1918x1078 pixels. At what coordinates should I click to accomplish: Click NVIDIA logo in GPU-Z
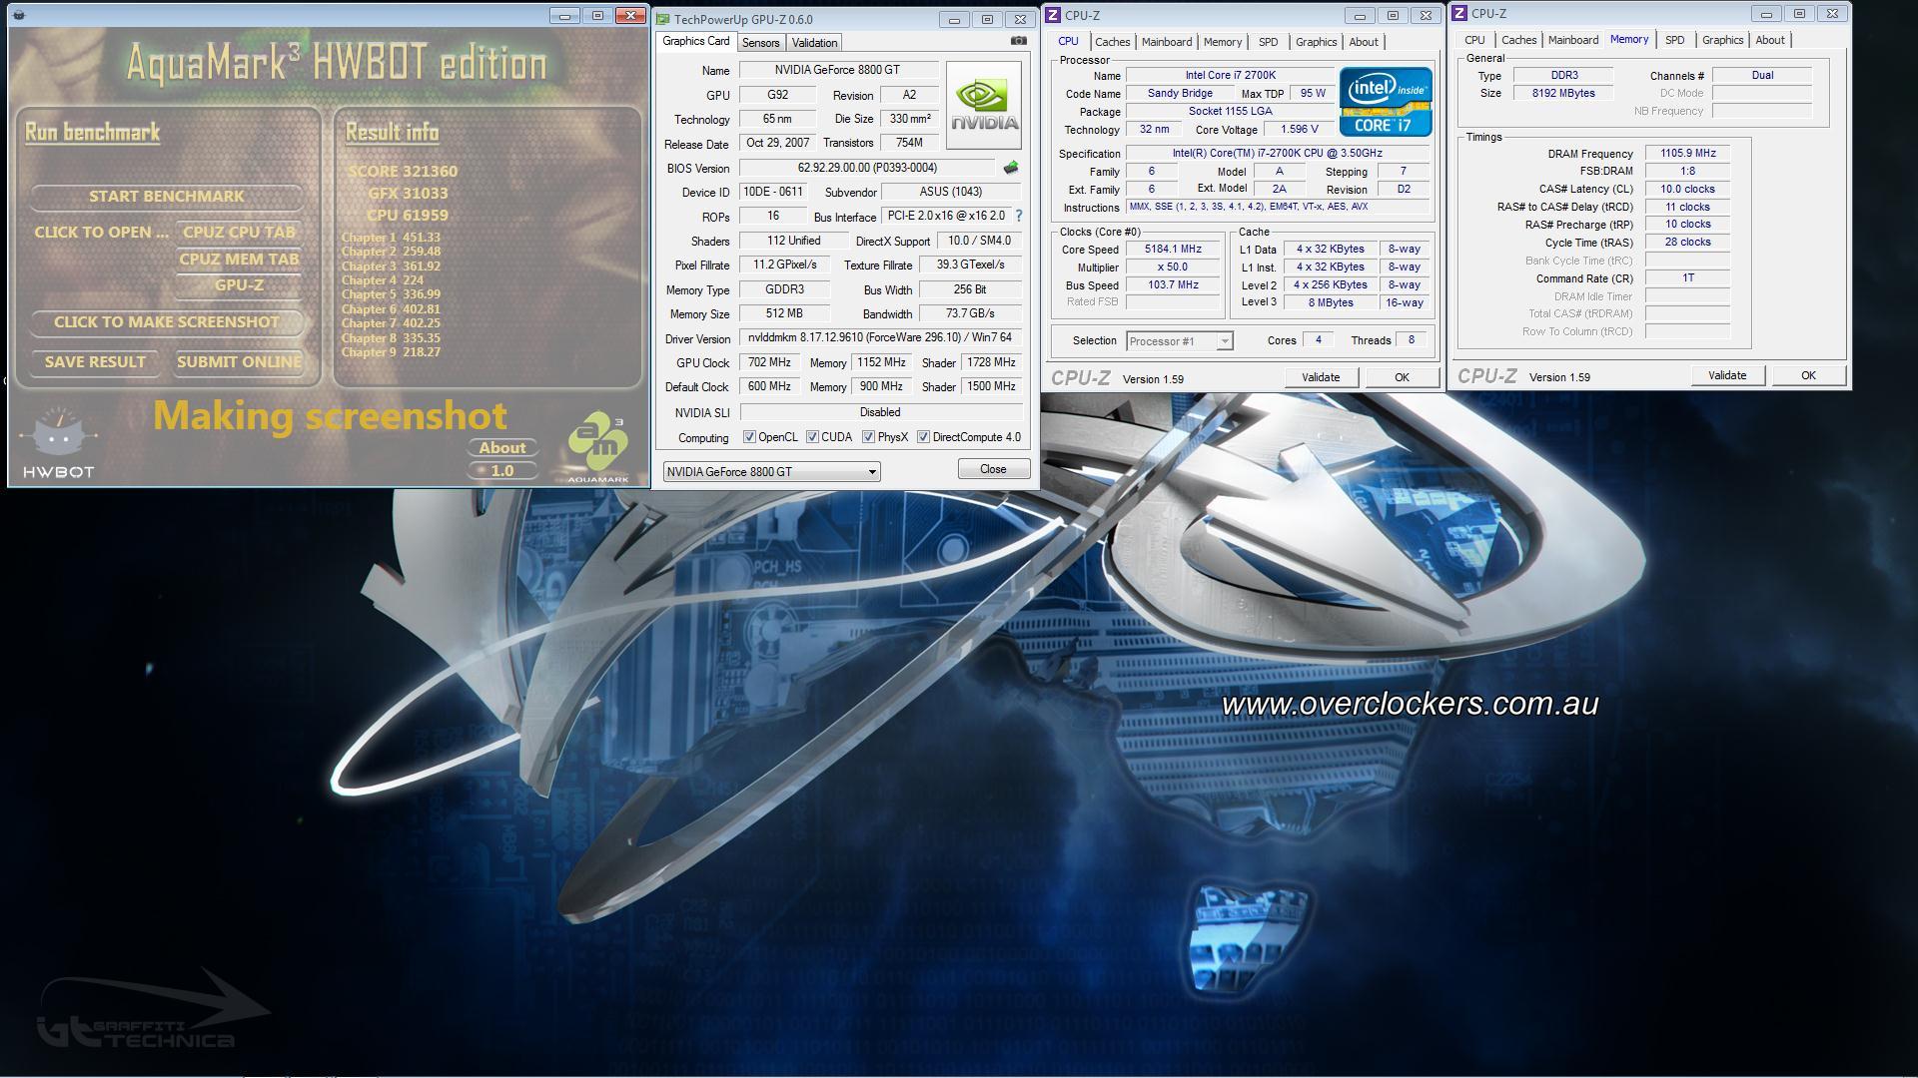[x=984, y=105]
